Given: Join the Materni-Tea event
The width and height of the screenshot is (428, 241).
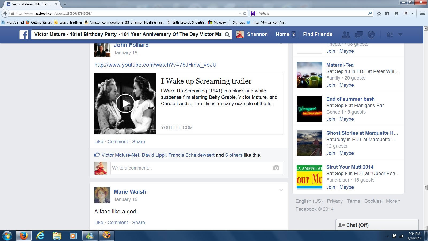Looking at the screenshot, I should pyautogui.click(x=331, y=85).
